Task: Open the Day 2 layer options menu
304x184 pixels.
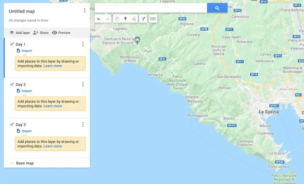Action: click(83, 84)
